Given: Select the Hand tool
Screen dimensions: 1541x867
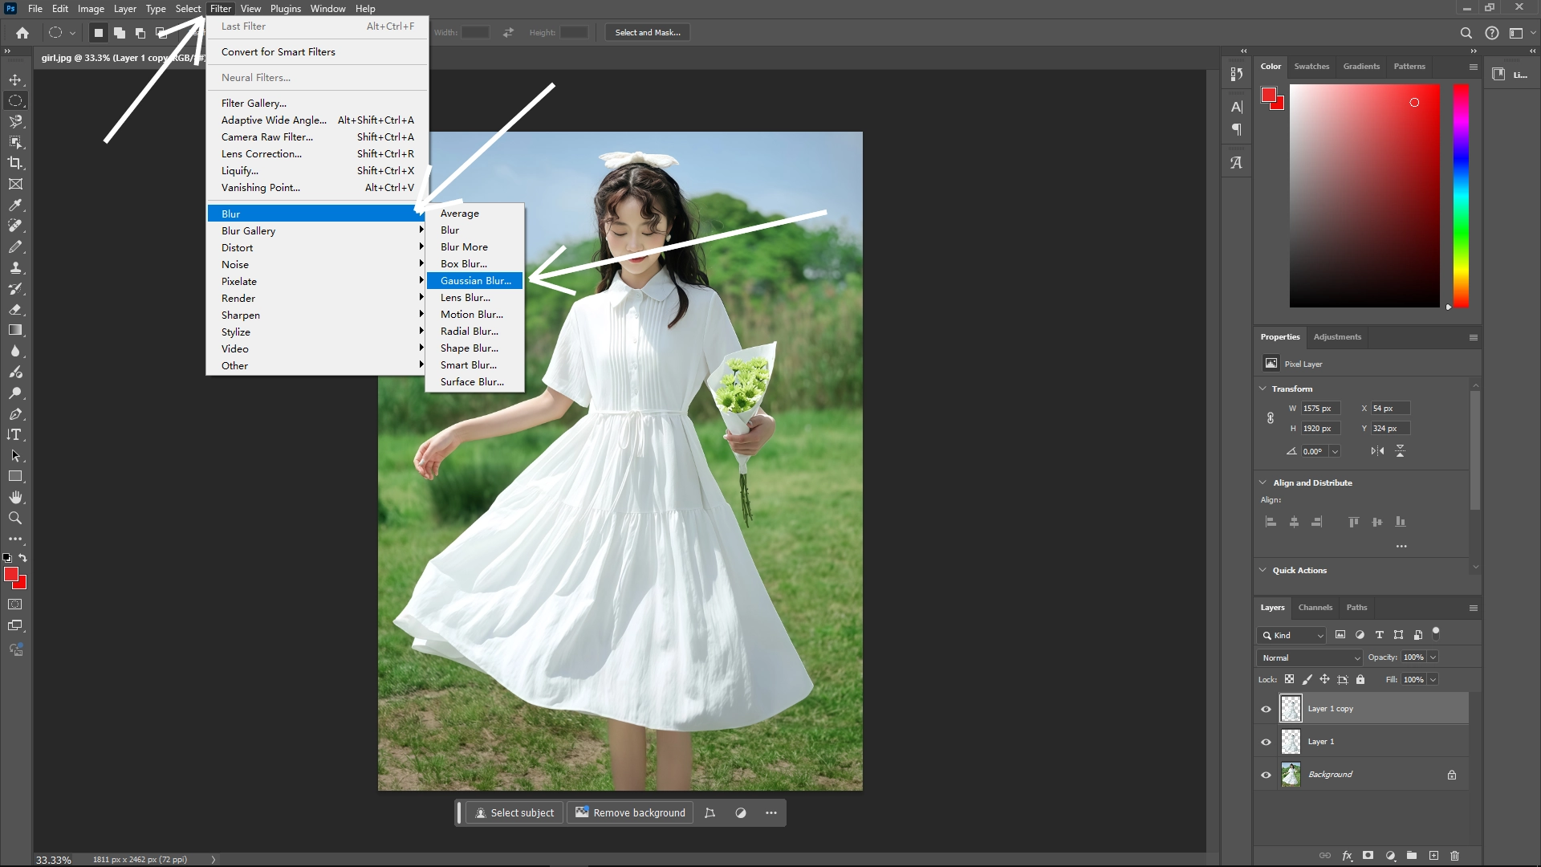Looking at the screenshot, I should pyautogui.click(x=14, y=497).
